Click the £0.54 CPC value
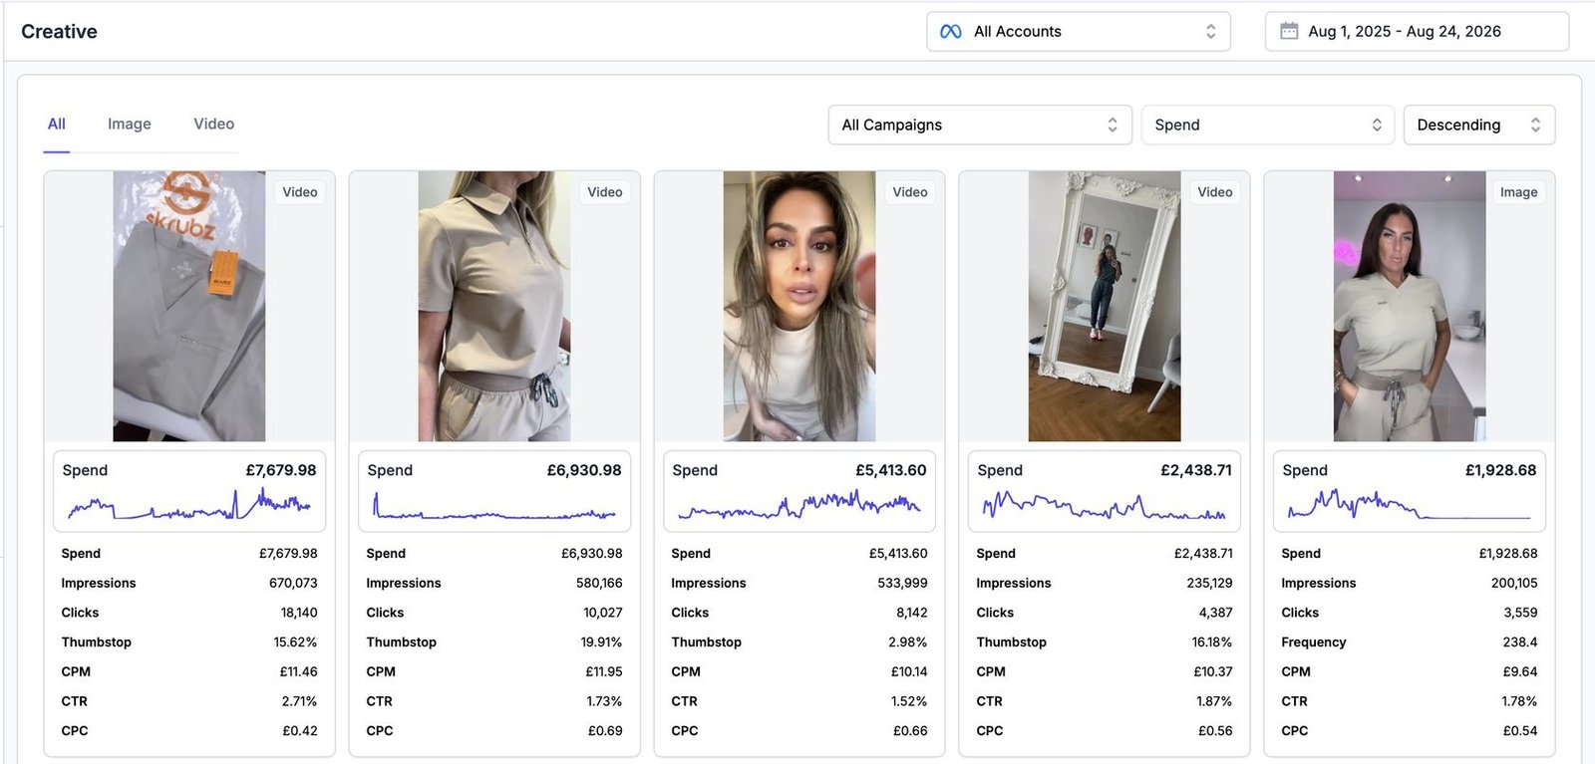 pos(1520,731)
